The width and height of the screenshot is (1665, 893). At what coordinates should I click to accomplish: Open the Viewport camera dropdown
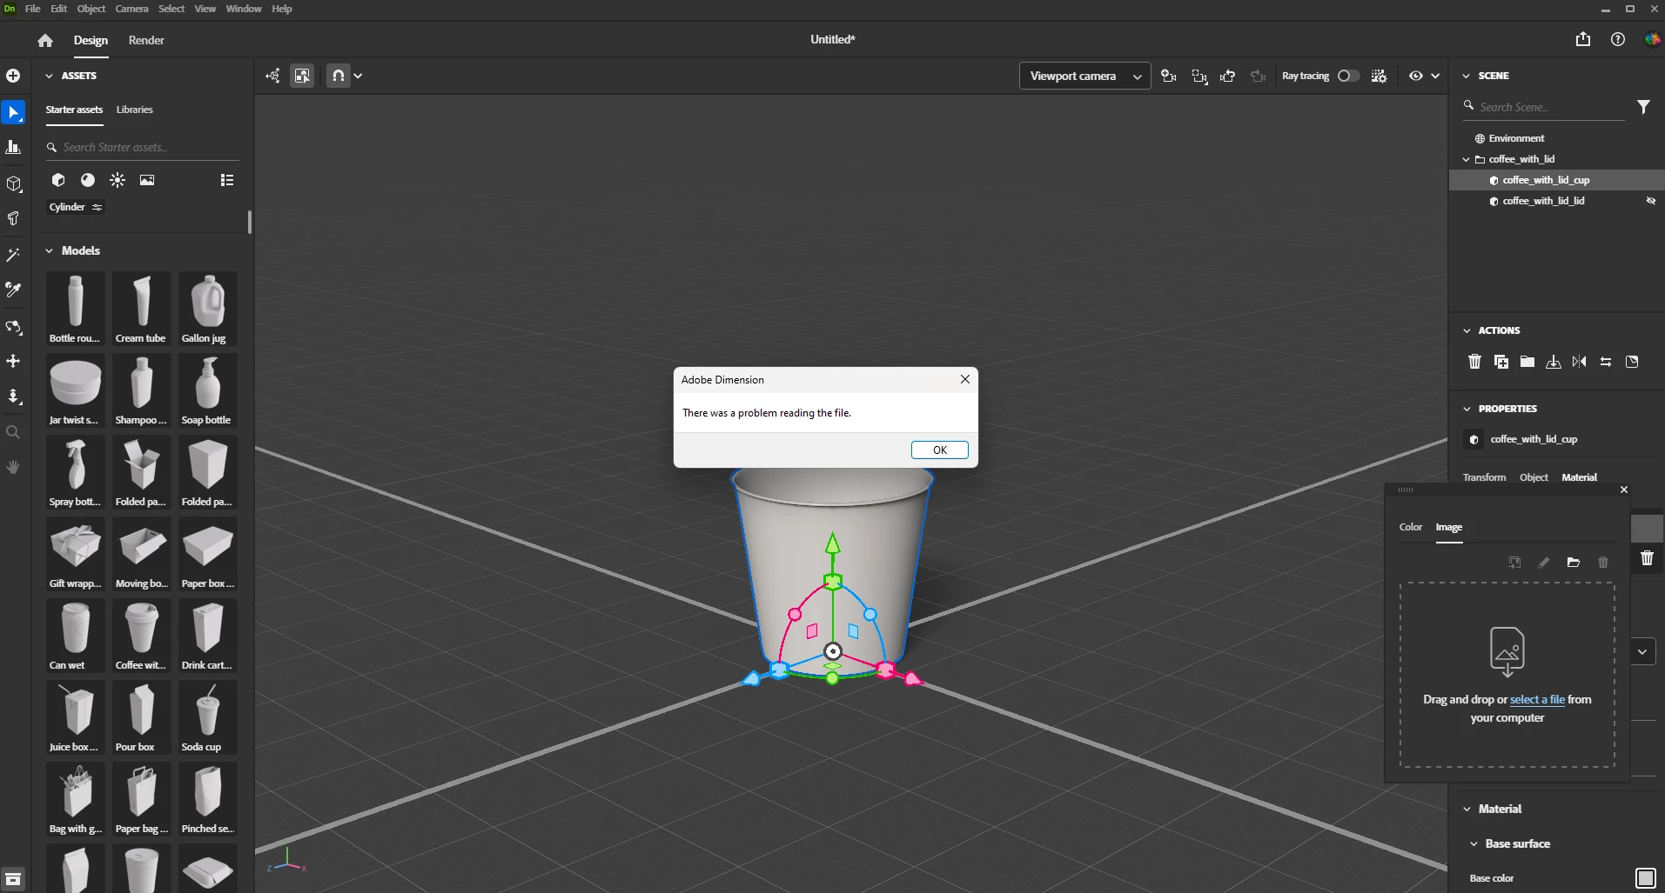click(x=1084, y=76)
